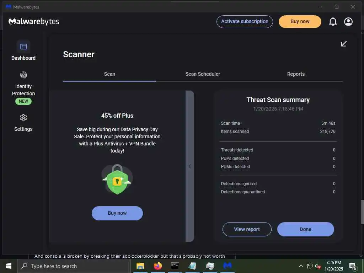Collapse Scanner panel with diagonal arrow icon

point(344,44)
